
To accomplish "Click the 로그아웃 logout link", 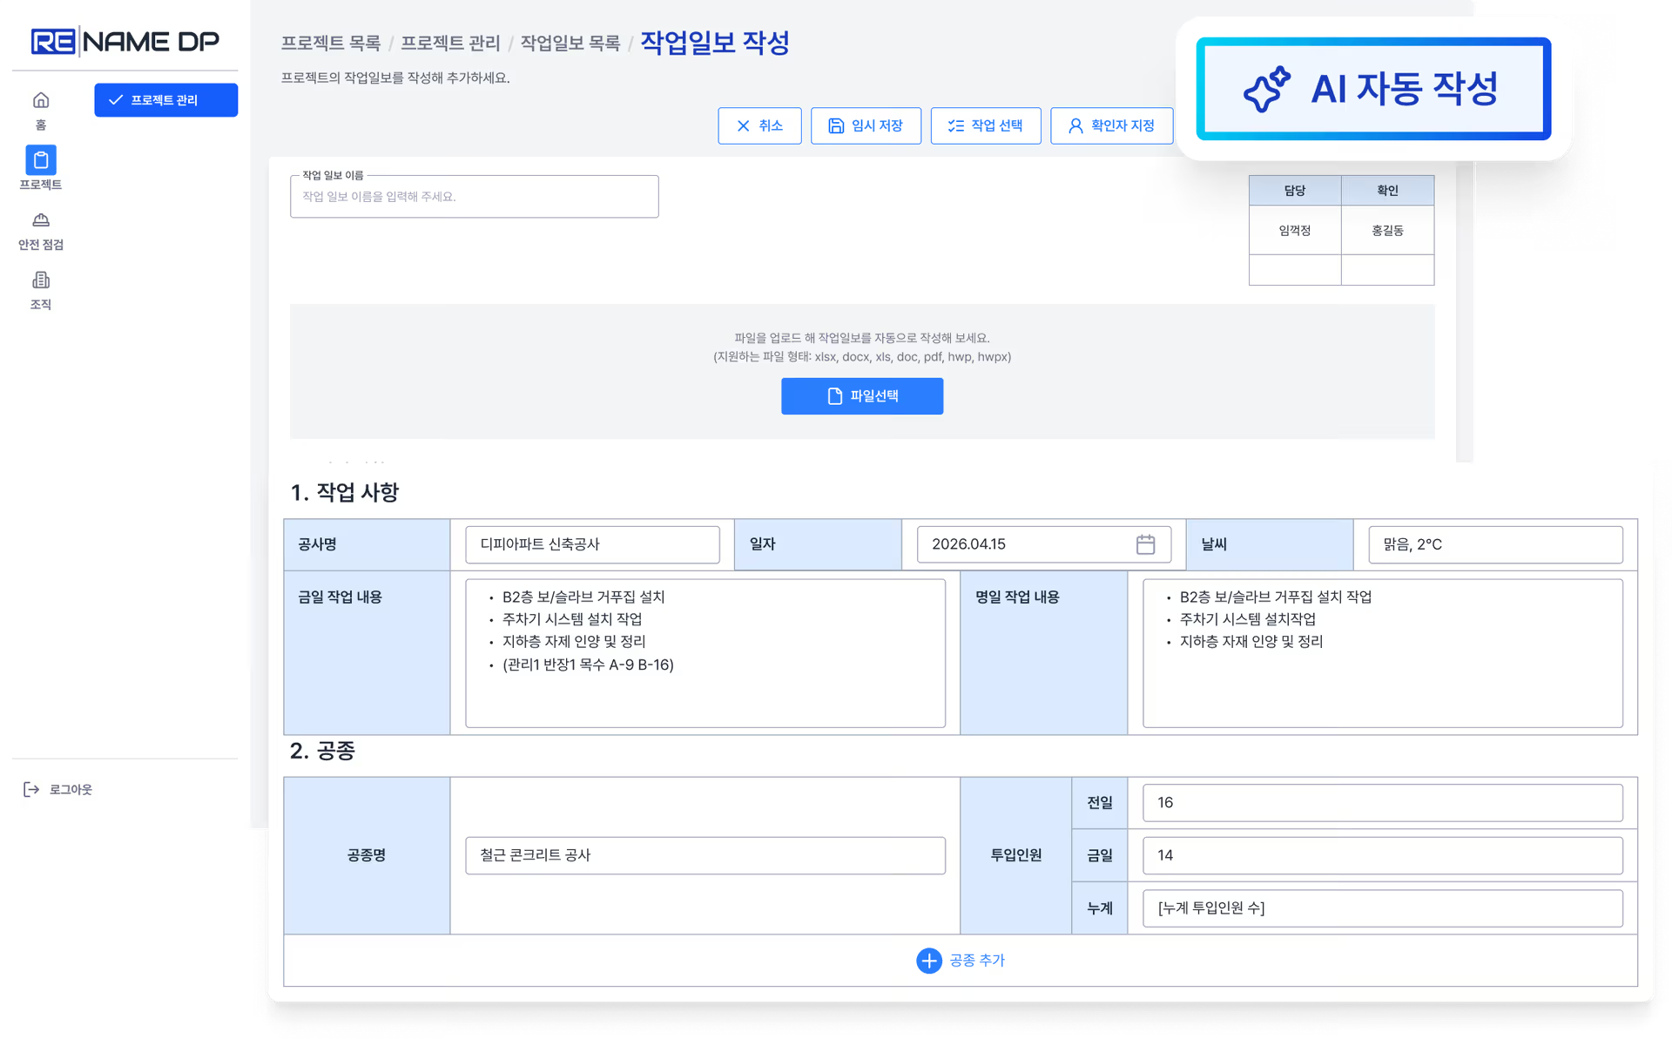I will point(71,789).
